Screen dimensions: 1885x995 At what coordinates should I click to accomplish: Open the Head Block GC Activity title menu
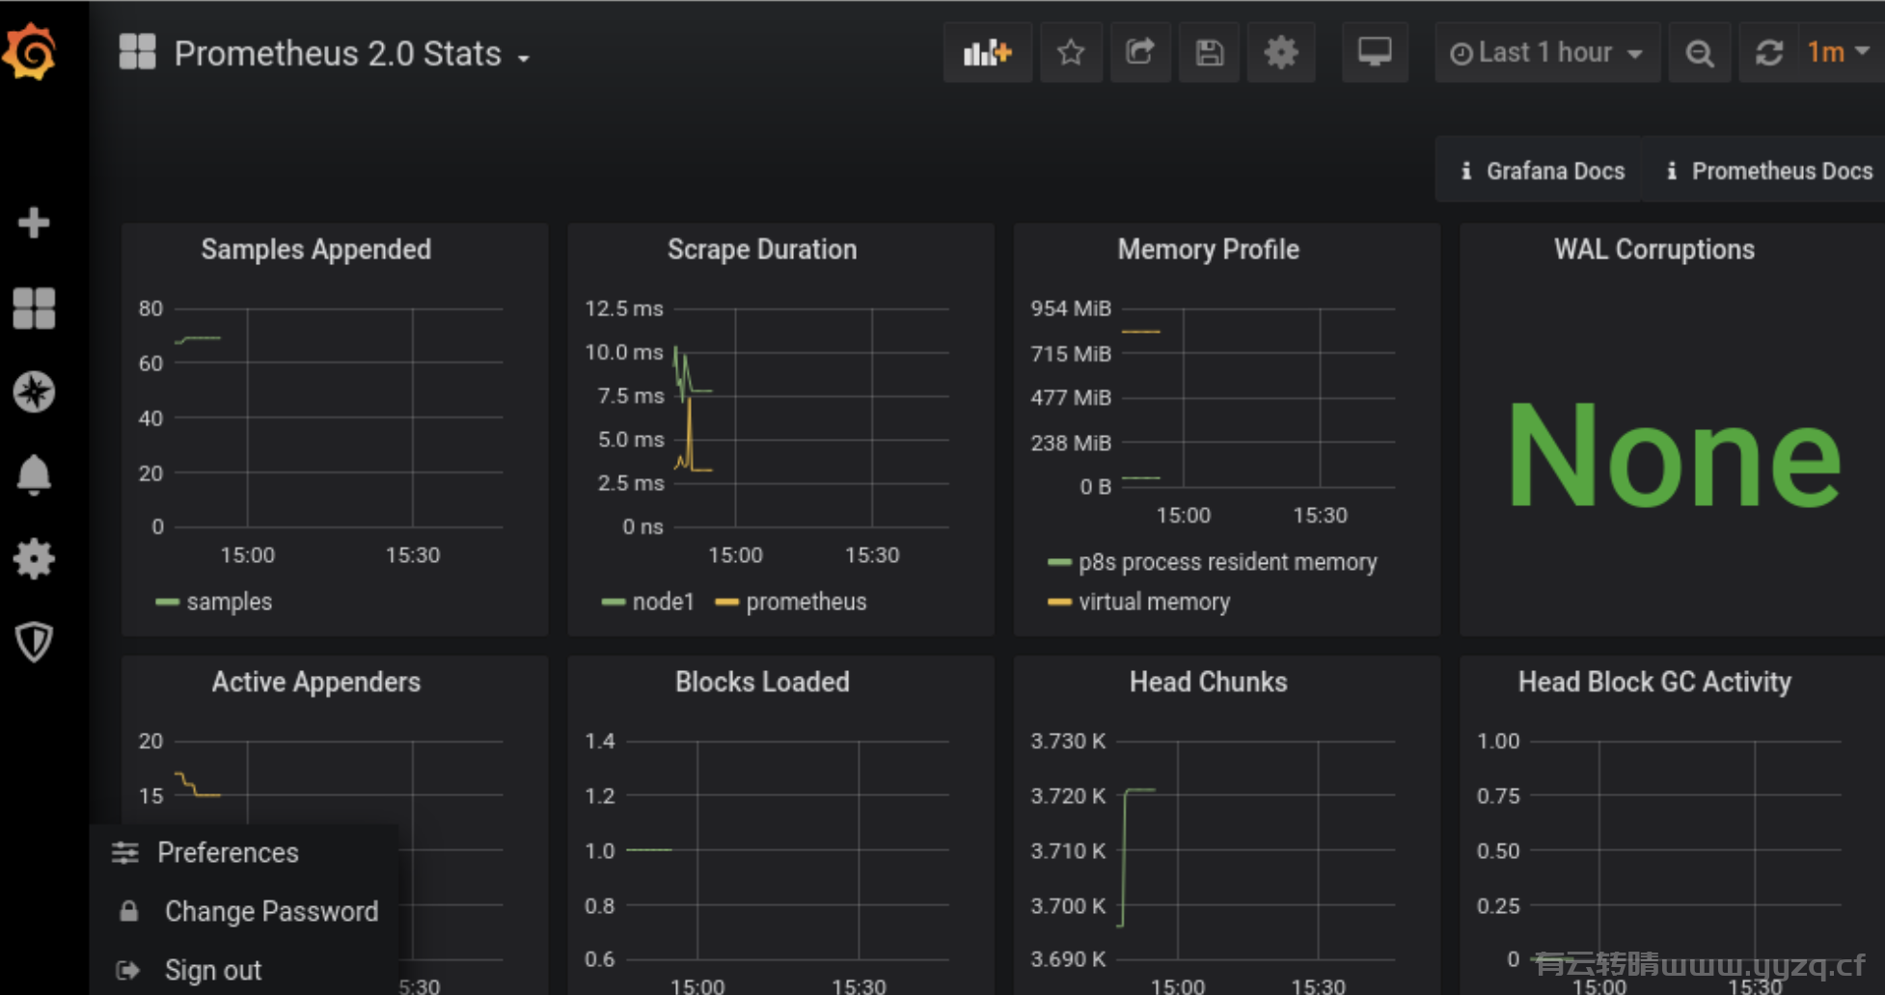coord(1654,682)
